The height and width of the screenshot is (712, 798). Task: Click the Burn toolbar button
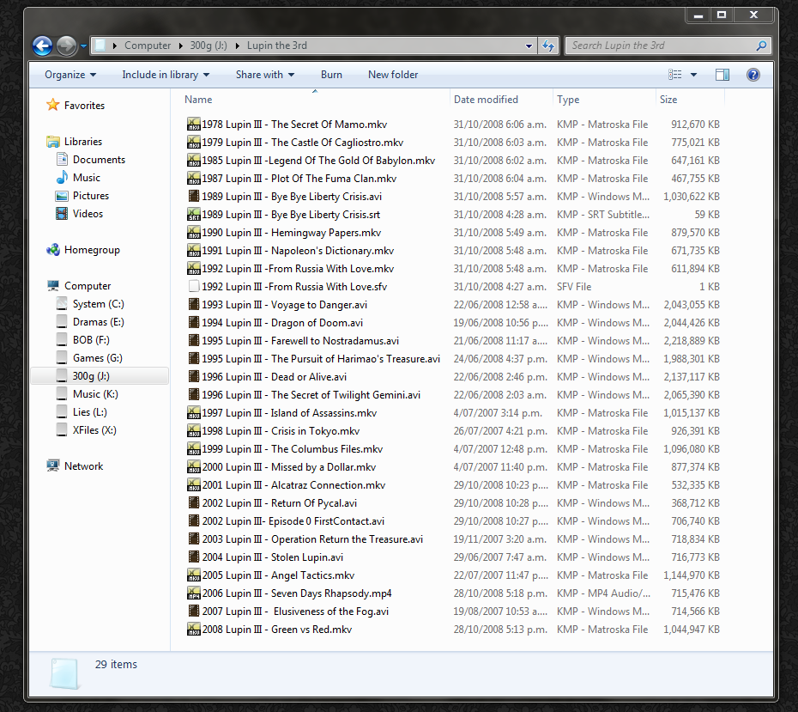coord(331,75)
